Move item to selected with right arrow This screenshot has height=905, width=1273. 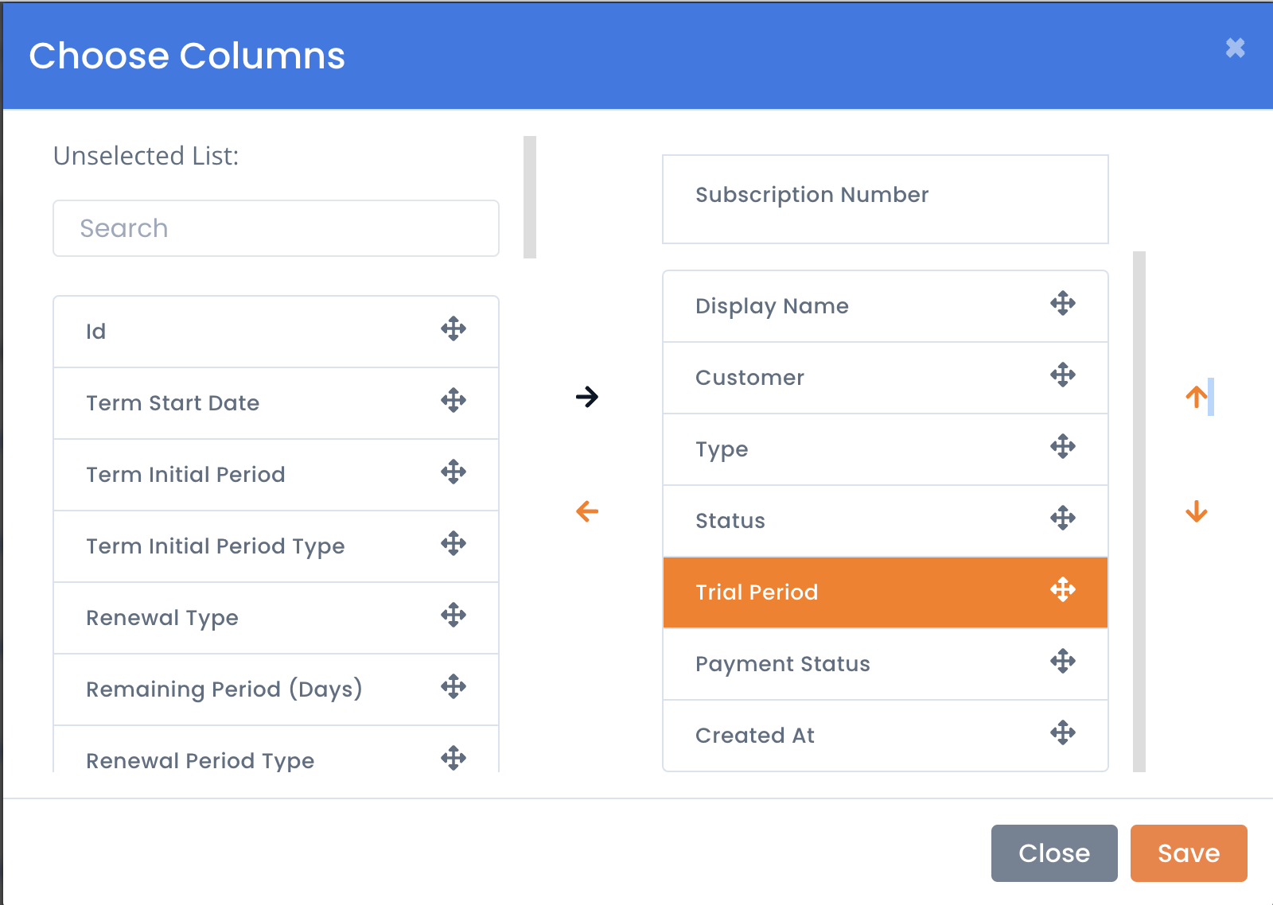coord(587,396)
